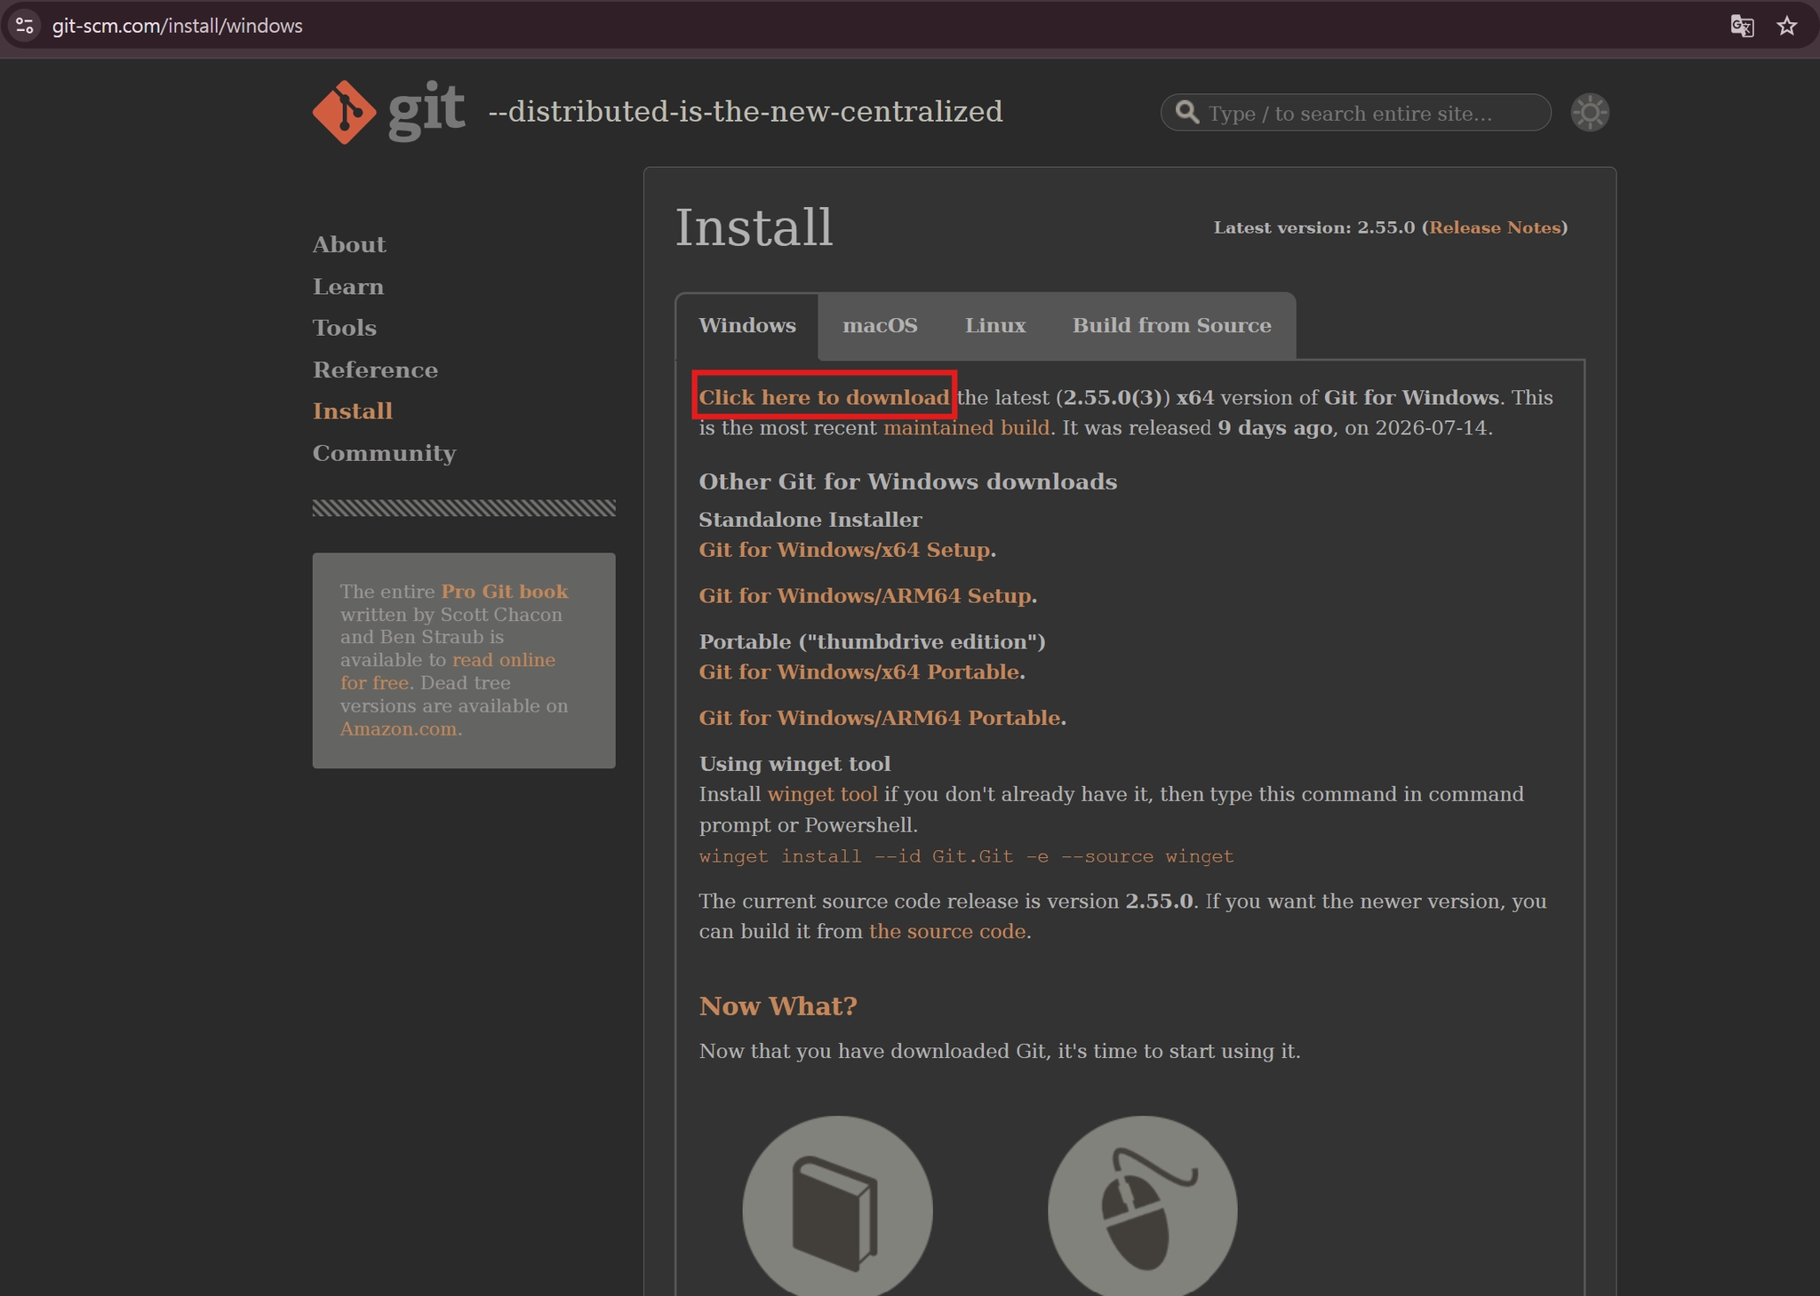1820x1296 pixels.
Task: Switch to the macOS tab
Action: (x=880, y=326)
